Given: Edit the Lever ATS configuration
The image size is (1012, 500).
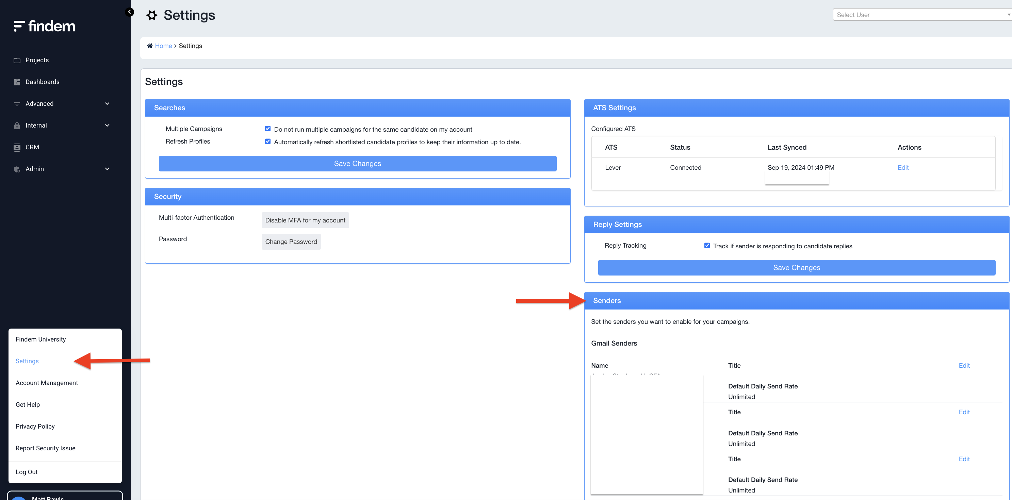Looking at the screenshot, I should 903,167.
